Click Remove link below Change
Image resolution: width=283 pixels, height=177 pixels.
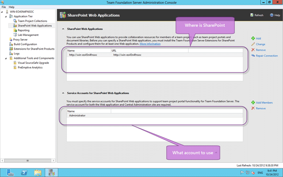261,50
